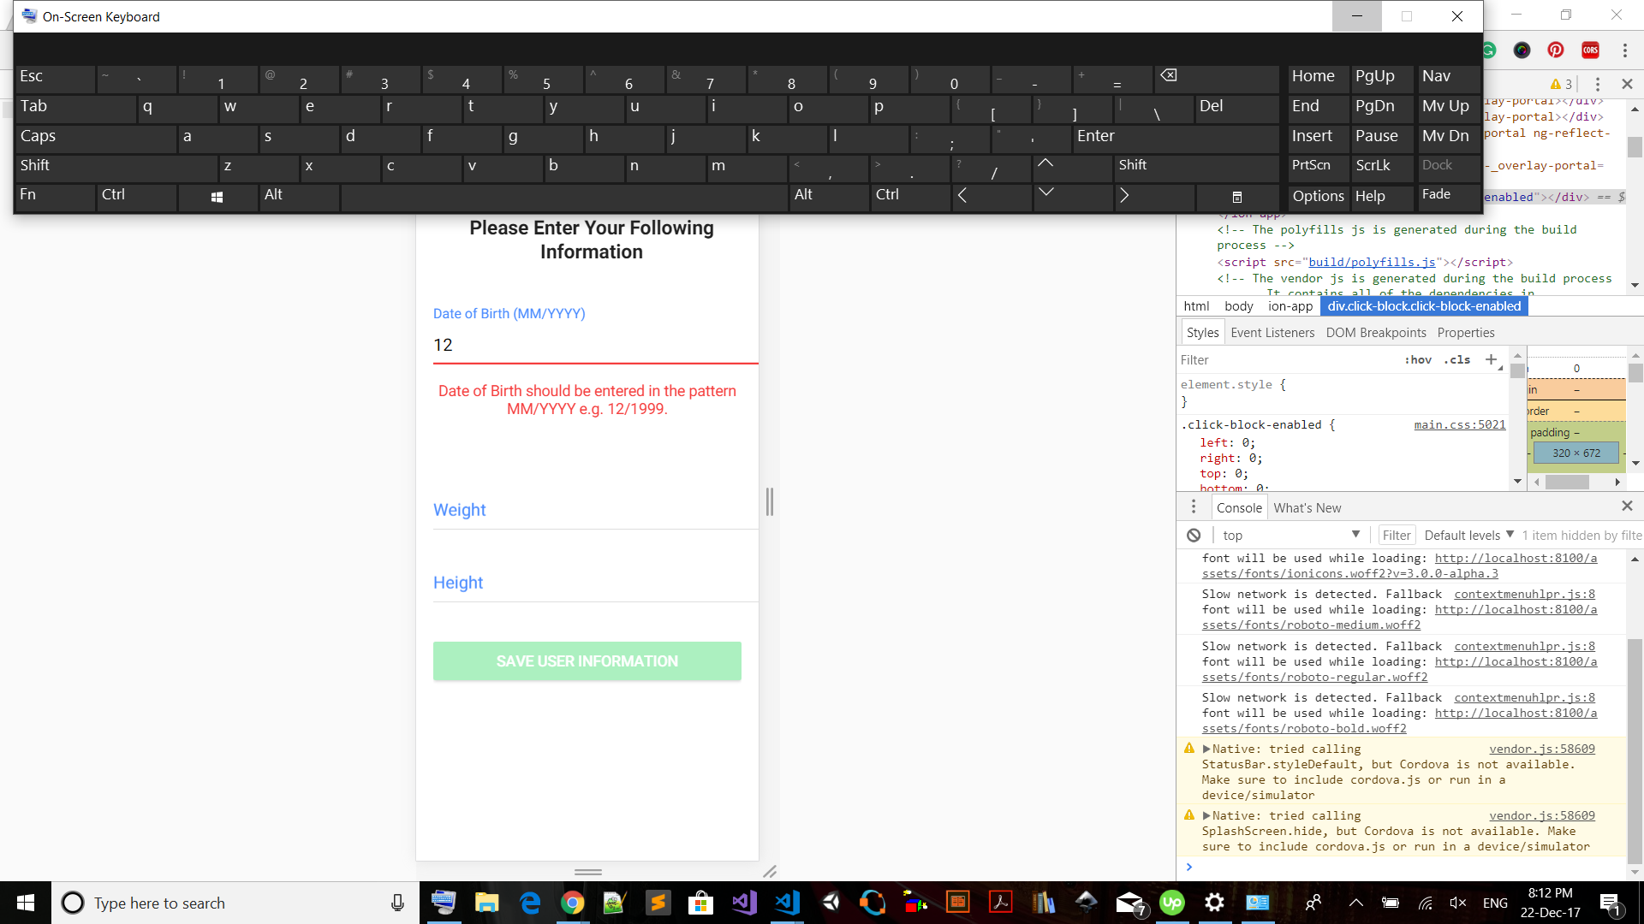Toggle the left Shift key

click(116, 167)
